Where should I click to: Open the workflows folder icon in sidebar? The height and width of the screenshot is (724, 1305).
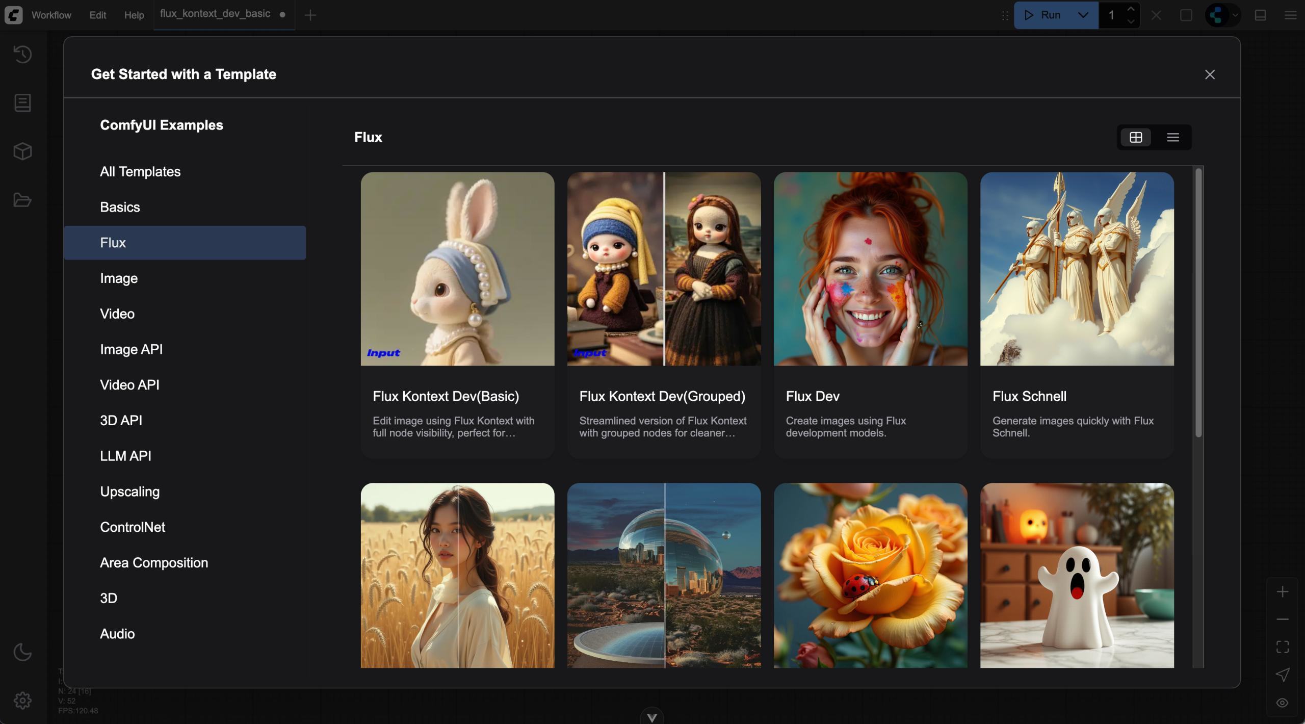point(22,200)
